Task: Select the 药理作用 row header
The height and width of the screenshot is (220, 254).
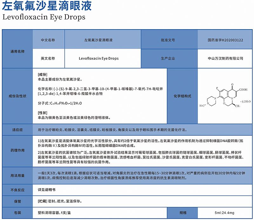Action: coord(17,151)
